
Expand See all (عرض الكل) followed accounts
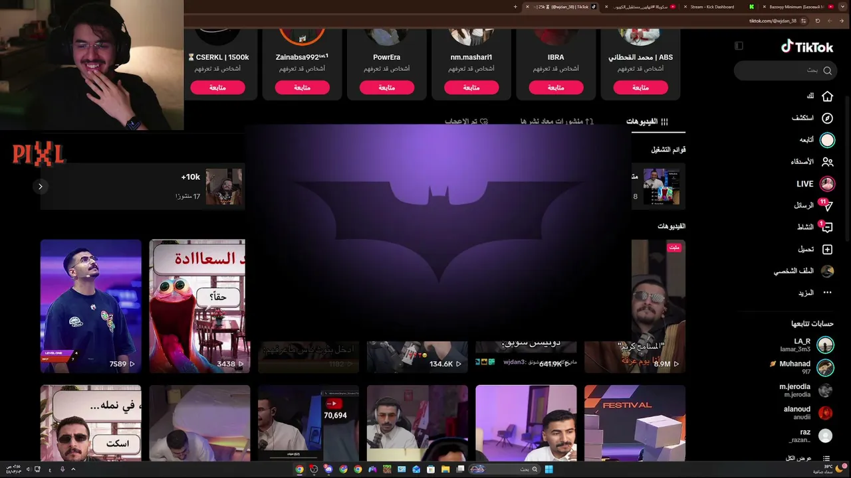pyautogui.click(x=808, y=458)
